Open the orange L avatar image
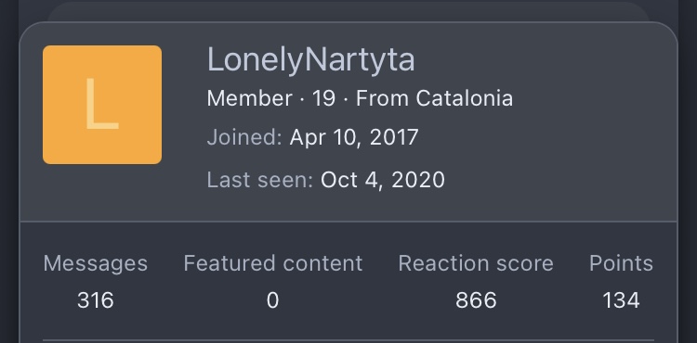This screenshot has height=343, width=697. (102, 105)
